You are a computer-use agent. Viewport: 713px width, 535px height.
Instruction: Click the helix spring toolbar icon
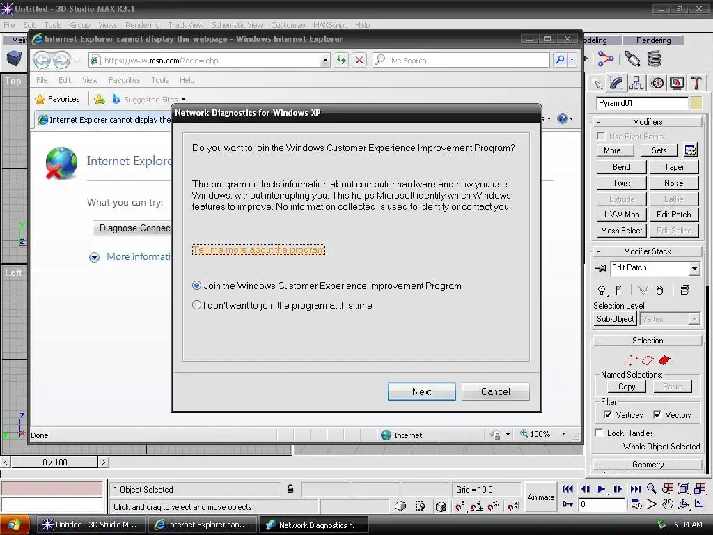click(655, 59)
